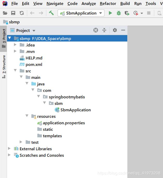Click the Back navigation arrow
This screenshot has width=163, height=178.
coord(32,13)
